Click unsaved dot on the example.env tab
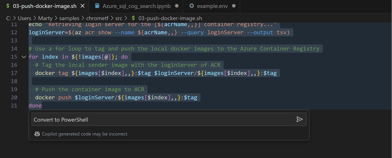Image resolution: width=392 pixels, height=158 pixels. [x=234, y=6]
